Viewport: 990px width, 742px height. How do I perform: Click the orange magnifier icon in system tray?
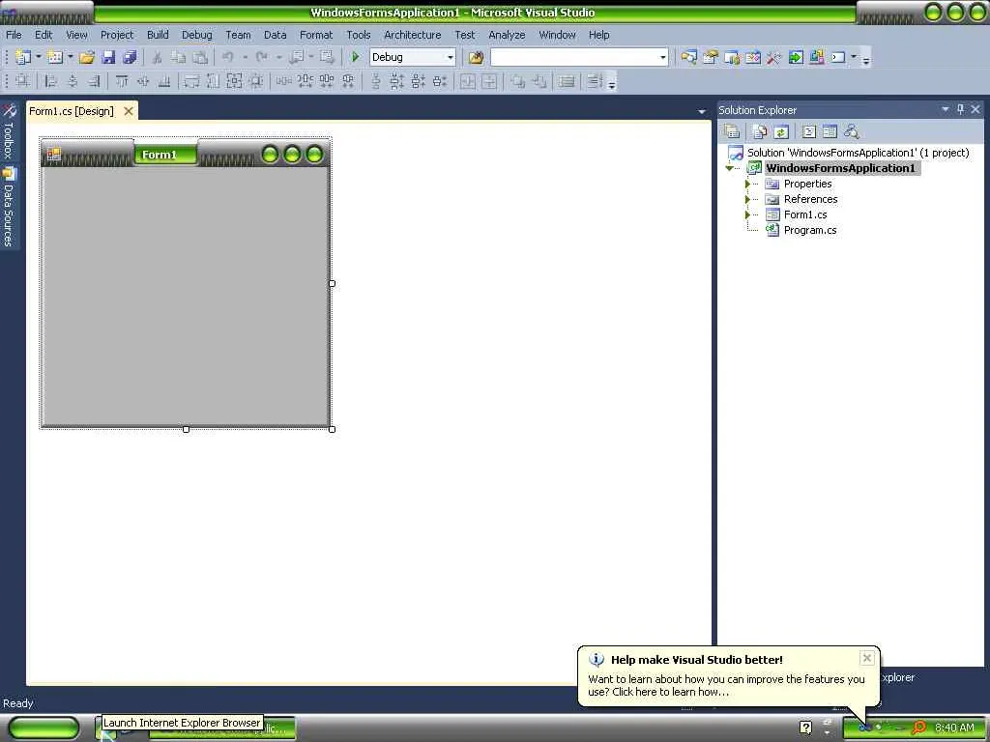click(x=919, y=728)
